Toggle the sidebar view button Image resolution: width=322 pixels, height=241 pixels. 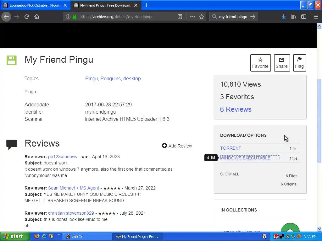click(x=304, y=17)
